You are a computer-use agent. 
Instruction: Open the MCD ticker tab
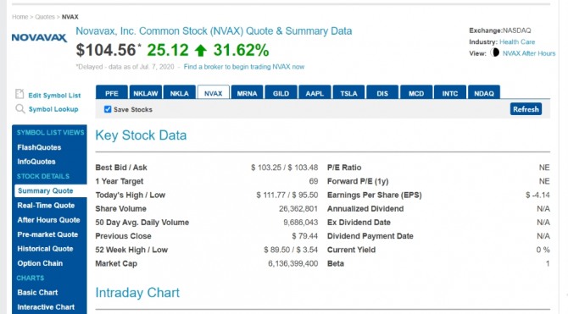(416, 92)
